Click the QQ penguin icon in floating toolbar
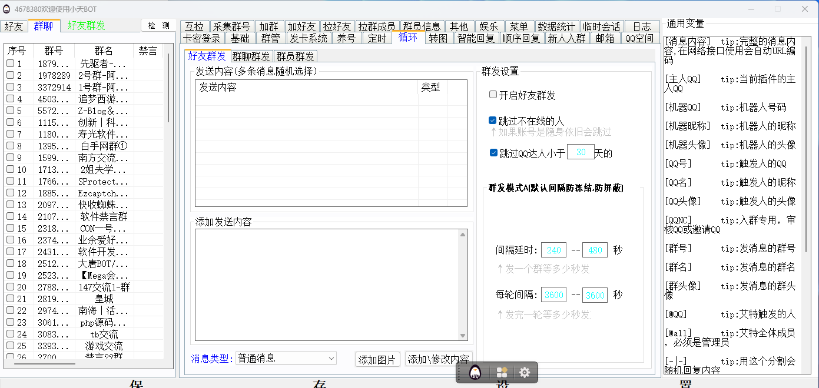Viewport: 819px width, 388px height. 476,373
